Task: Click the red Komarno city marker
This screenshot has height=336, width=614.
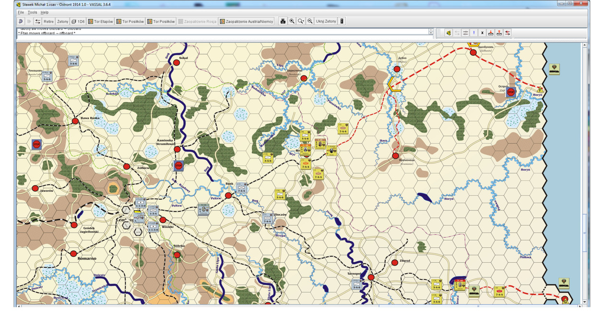Action: point(73,254)
